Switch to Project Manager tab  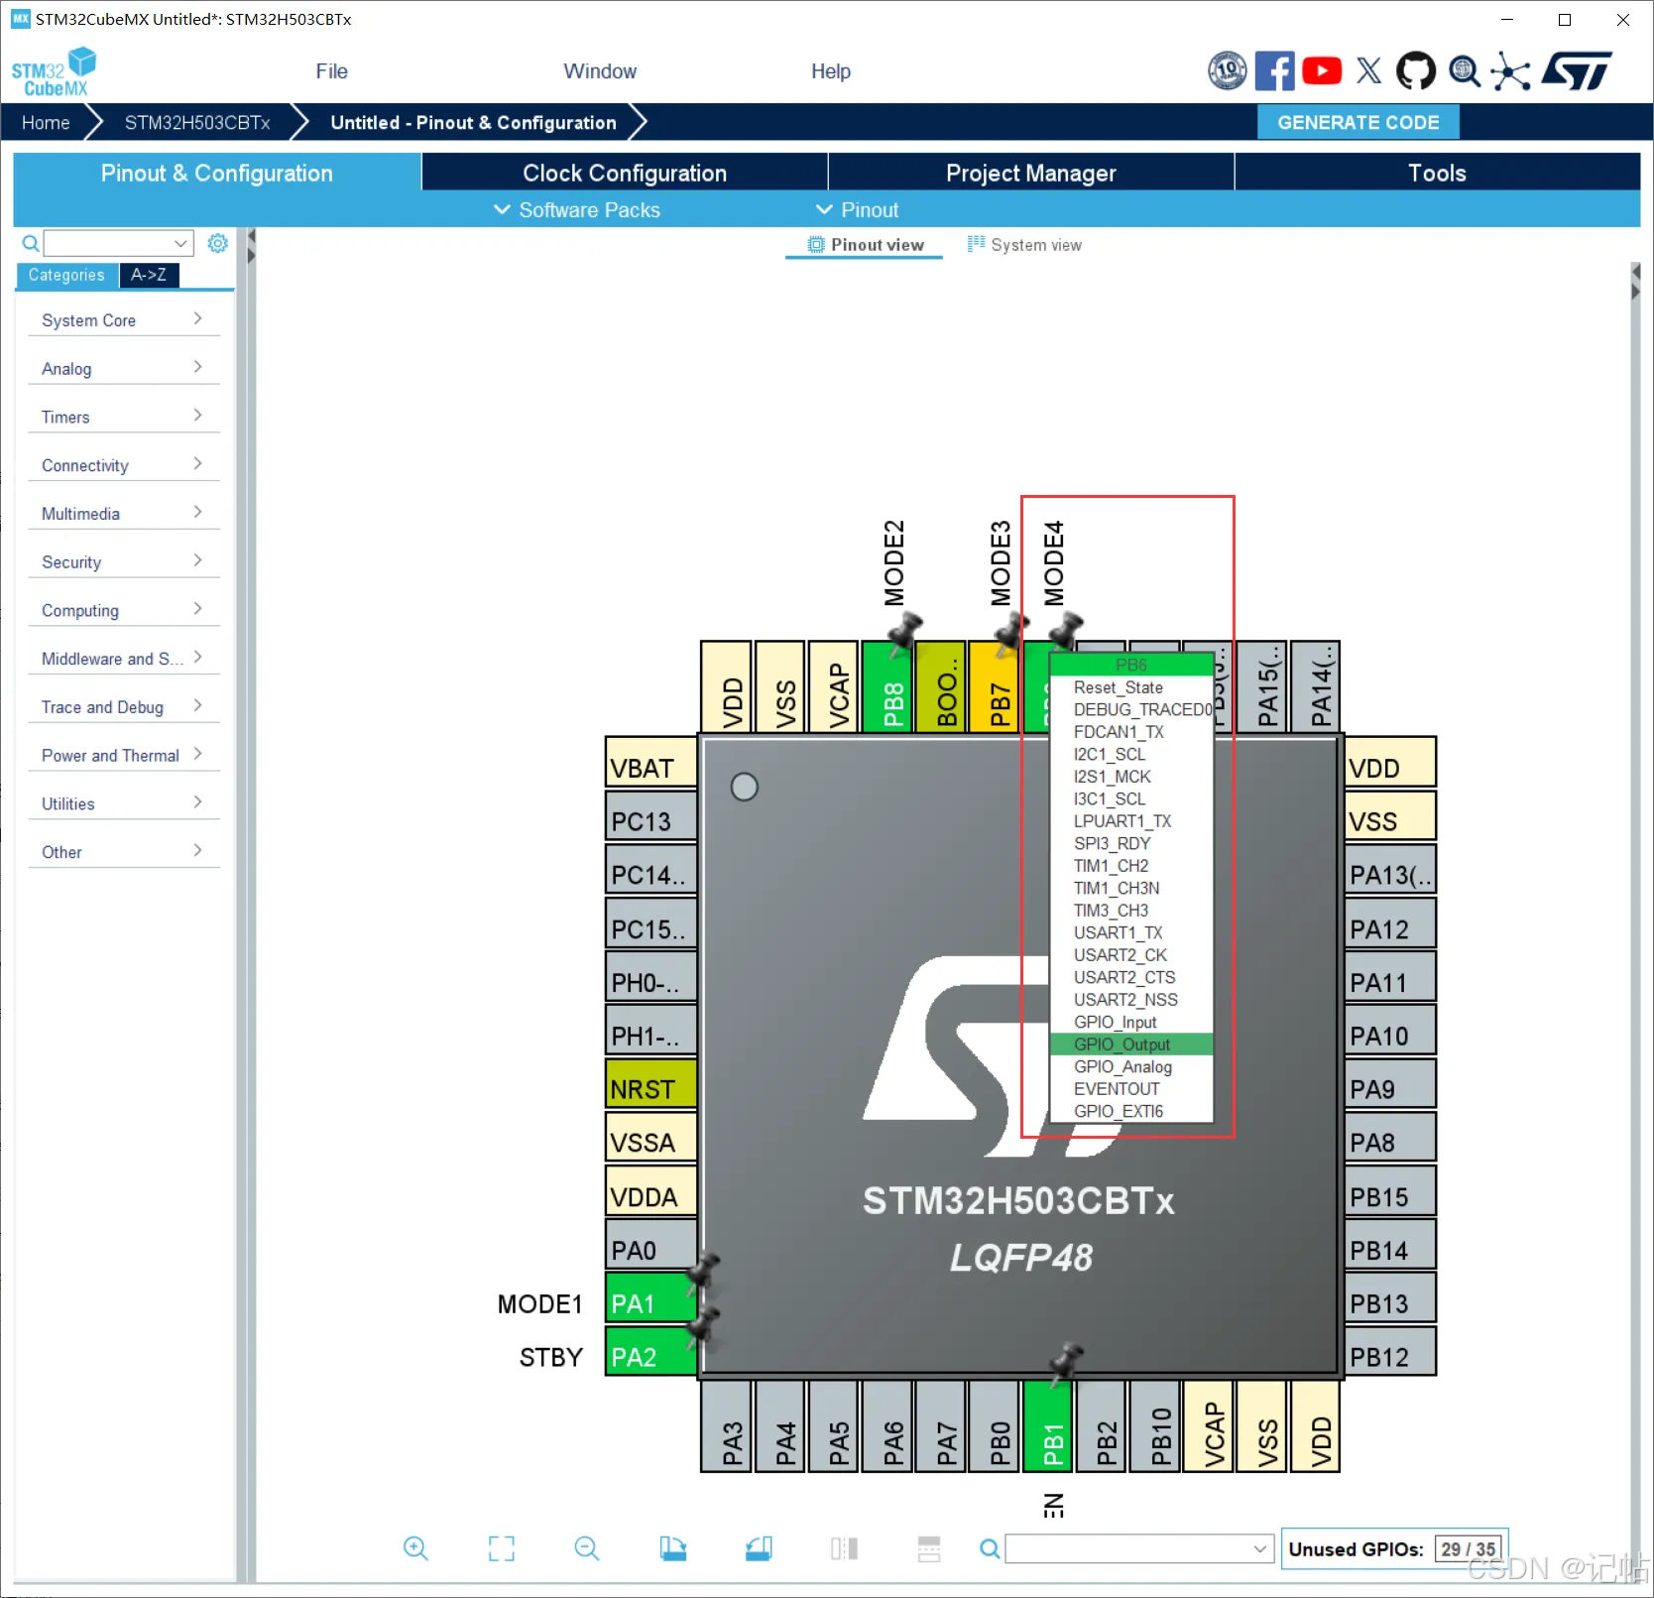point(1031,173)
